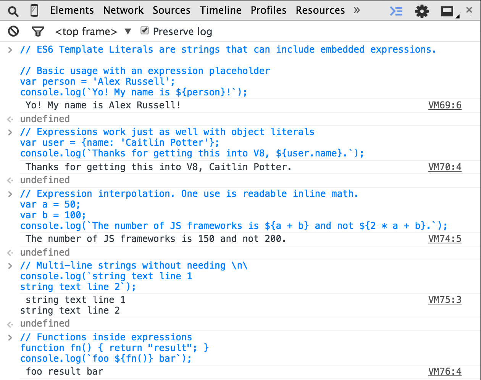Toggle the mobile device mode icon

click(34, 11)
